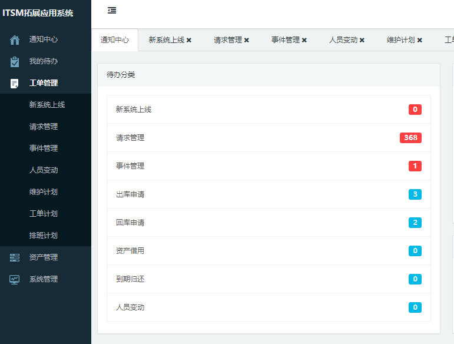This screenshot has height=344, width=454.
Task: Collapse the 工单管理 sidebar menu
Action: tap(45, 83)
